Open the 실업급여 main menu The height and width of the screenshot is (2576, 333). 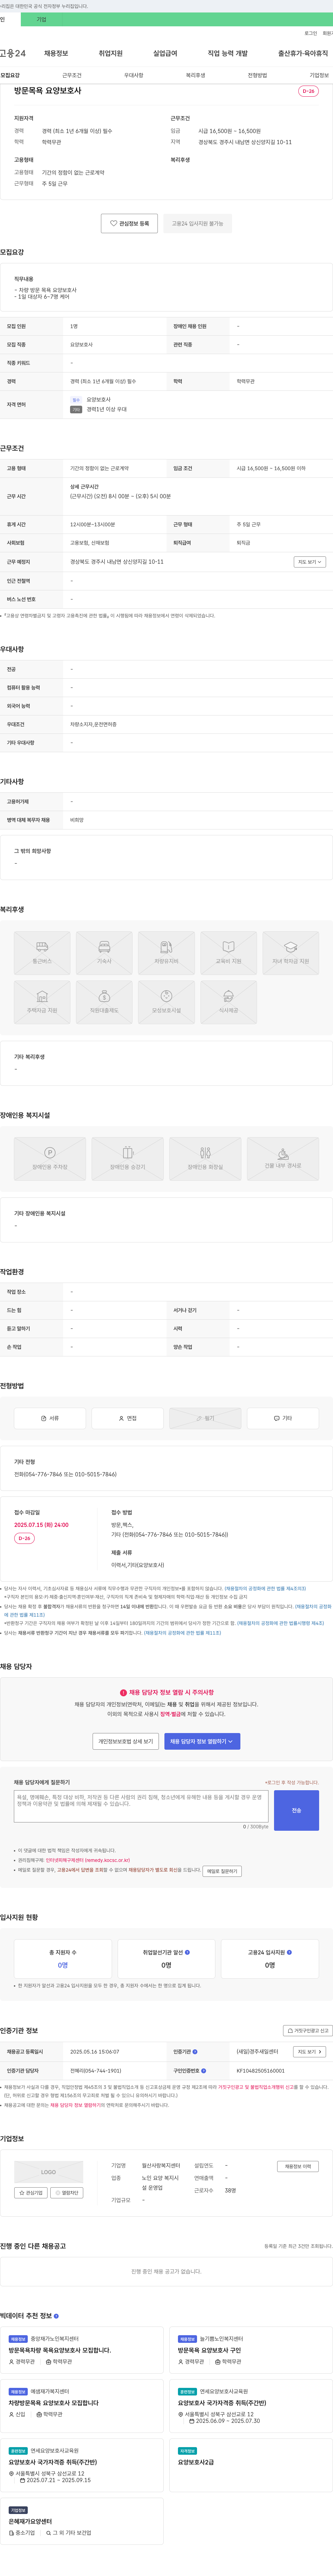click(x=165, y=53)
